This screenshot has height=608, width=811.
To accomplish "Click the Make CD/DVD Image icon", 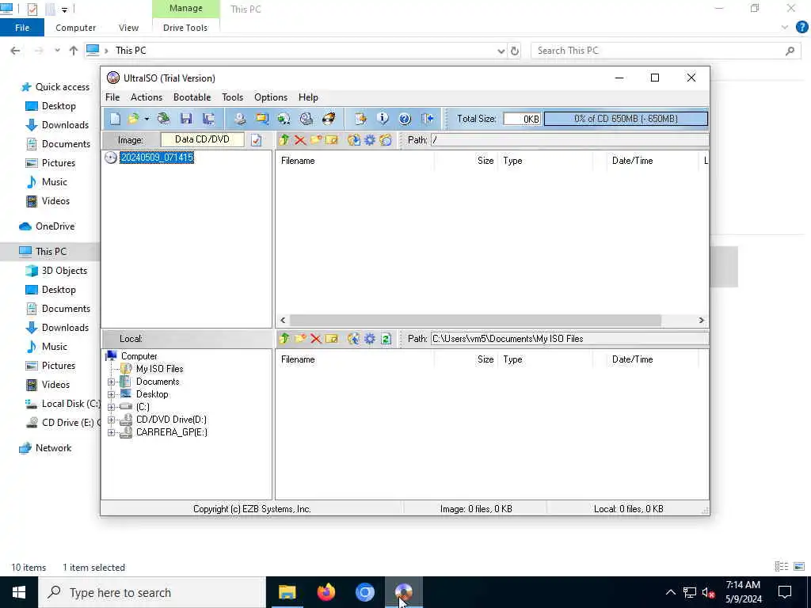I will [x=239, y=119].
